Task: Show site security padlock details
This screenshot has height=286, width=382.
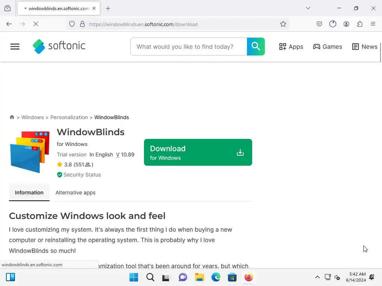Action: click(x=82, y=24)
